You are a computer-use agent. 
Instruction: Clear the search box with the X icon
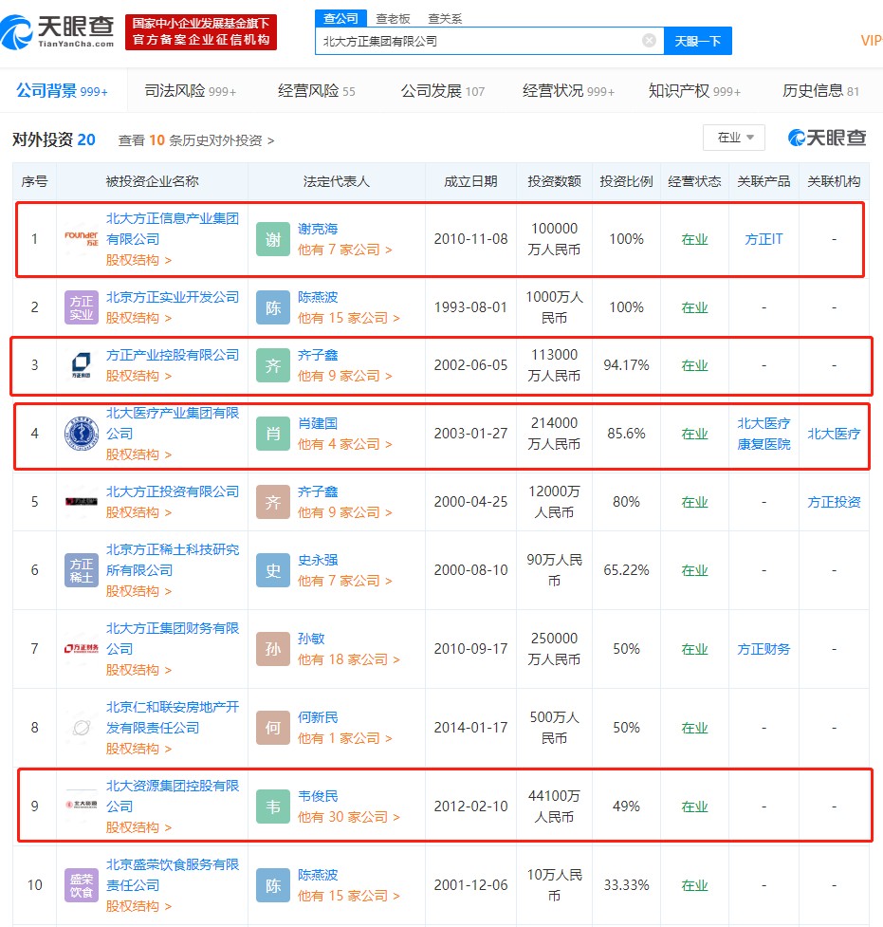point(649,41)
